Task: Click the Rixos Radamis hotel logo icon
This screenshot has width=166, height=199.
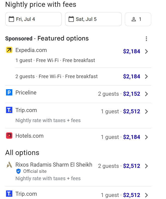Action: pos(9,165)
